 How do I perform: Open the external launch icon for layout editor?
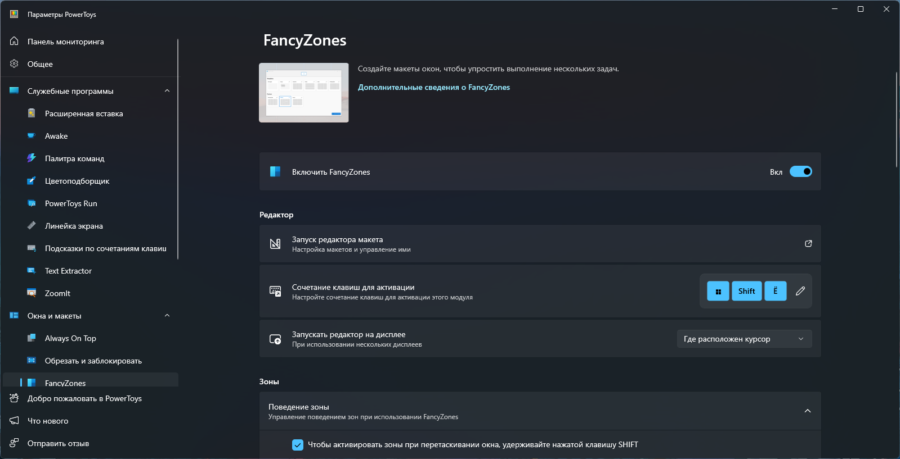click(808, 244)
